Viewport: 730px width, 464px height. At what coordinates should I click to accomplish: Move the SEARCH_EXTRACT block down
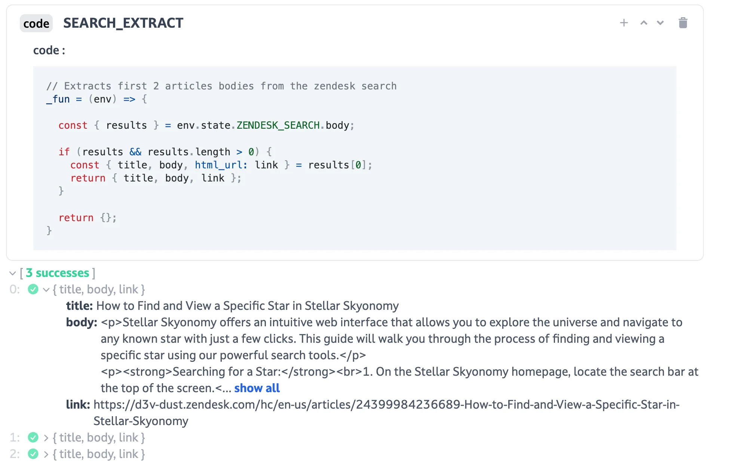tap(660, 23)
